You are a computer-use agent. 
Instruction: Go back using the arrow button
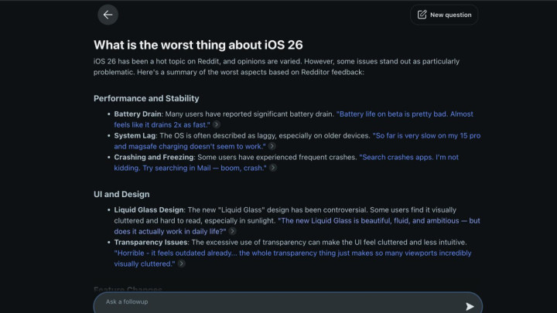pyautogui.click(x=108, y=15)
